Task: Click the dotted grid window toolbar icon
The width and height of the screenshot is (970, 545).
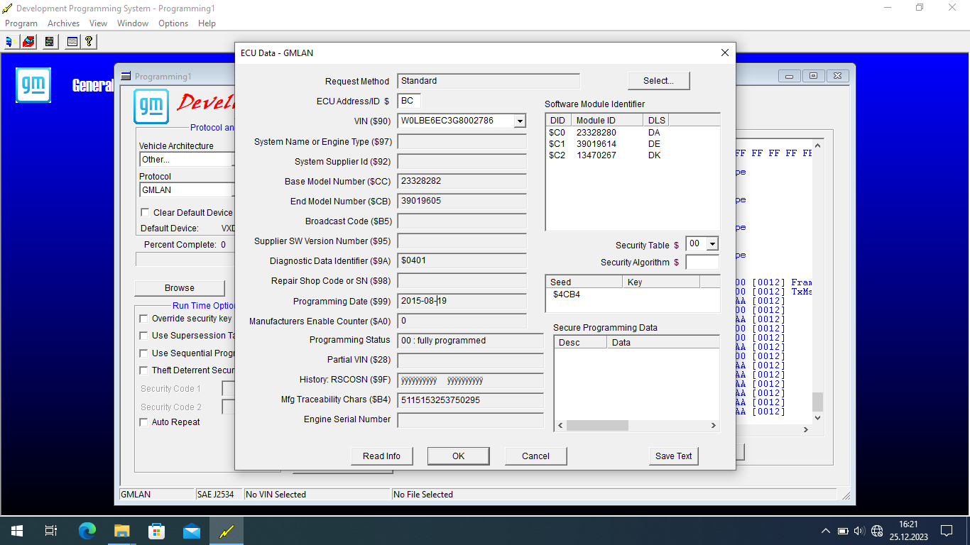Action: (72, 42)
